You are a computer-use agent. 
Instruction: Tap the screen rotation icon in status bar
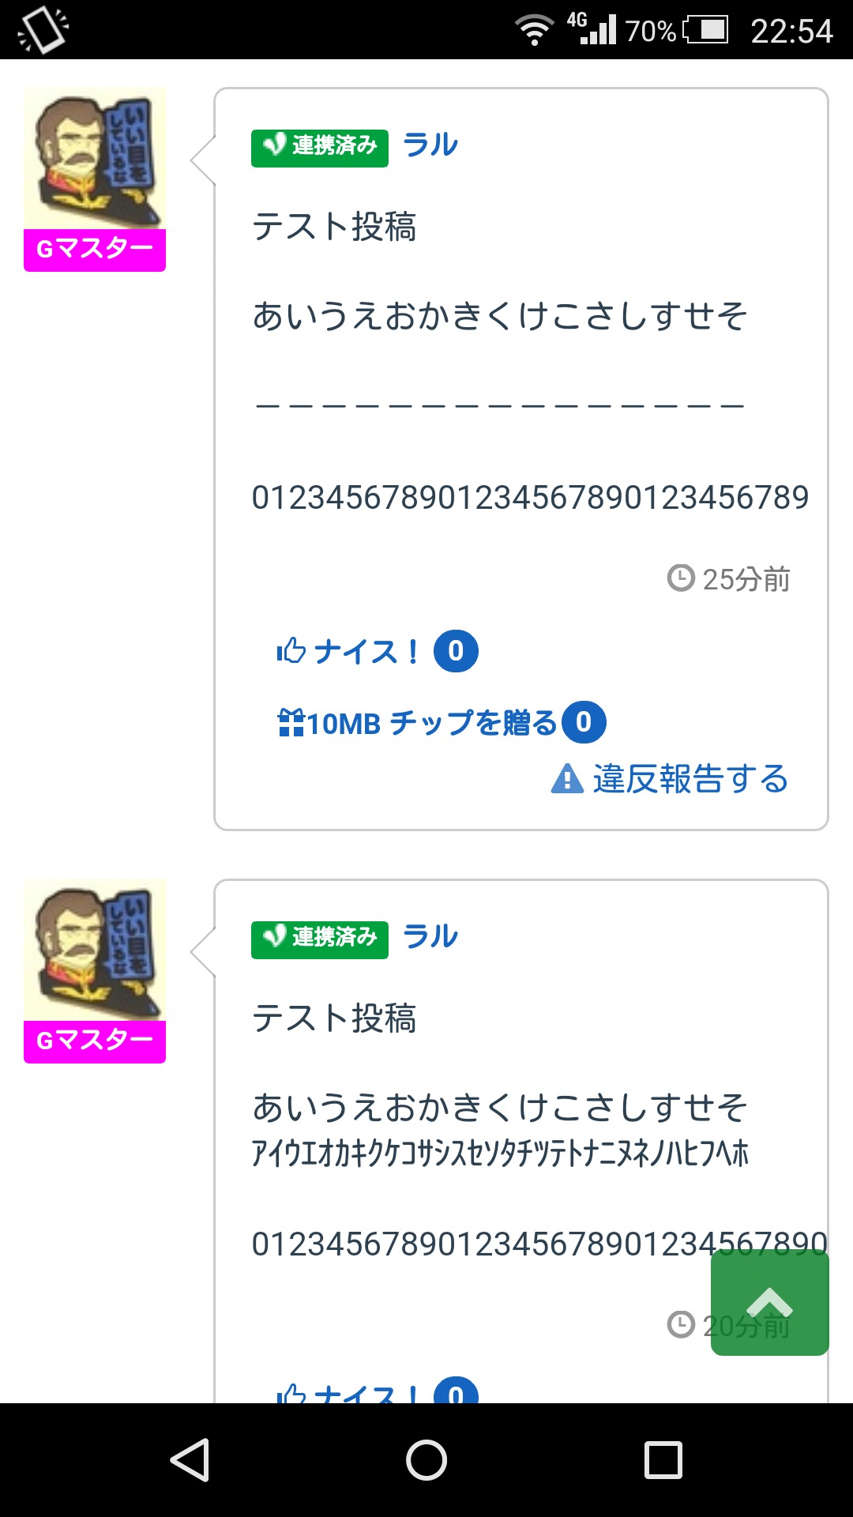(x=43, y=30)
